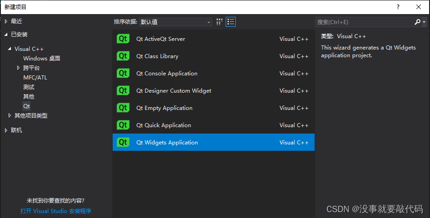This screenshot has height=218, width=430.
Task: Select Qt Console Application template name
Action: tap(167, 73)
